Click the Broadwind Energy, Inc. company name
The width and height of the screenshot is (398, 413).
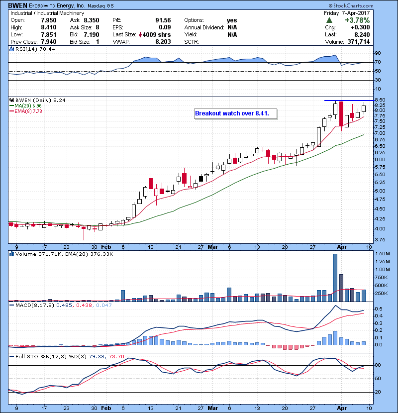[x=57, y=5]
